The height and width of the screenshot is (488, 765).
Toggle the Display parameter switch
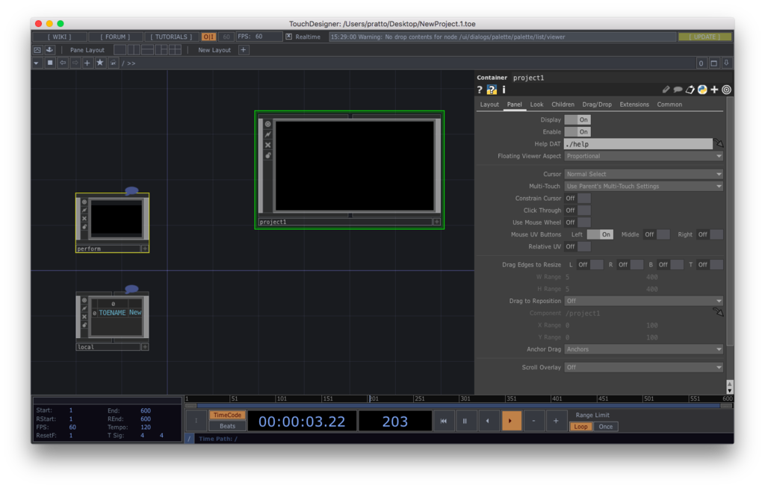[577, 120]
